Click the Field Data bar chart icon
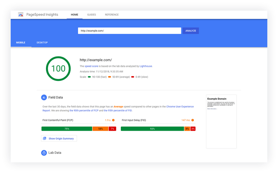The height and width of the screenshot is (173, 278). pos(44,98)
